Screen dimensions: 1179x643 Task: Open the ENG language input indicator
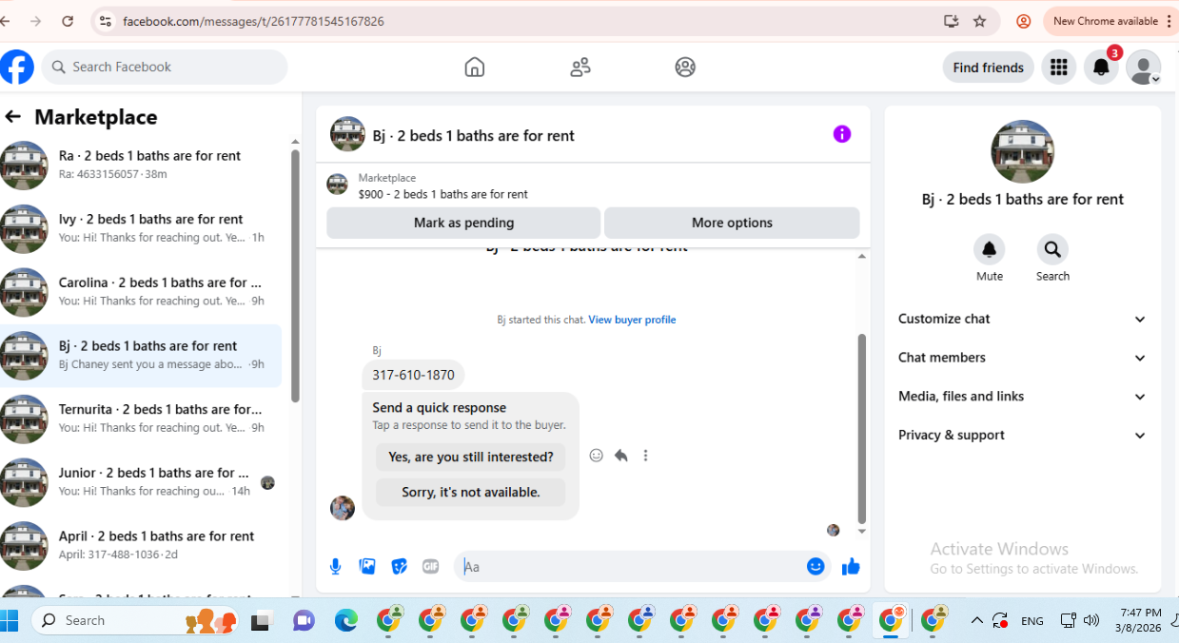pyautogui.click(x=1032, y=620)
